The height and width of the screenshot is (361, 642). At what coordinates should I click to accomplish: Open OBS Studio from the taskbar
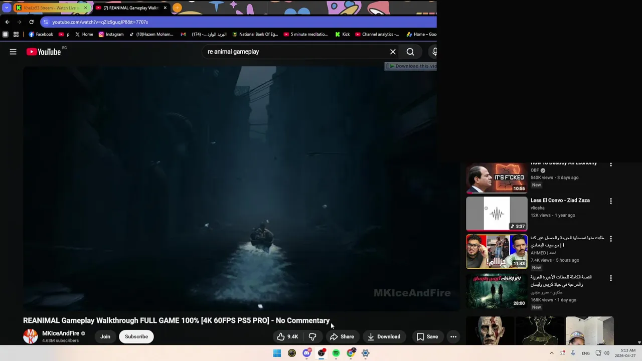(x=322, y=353)
